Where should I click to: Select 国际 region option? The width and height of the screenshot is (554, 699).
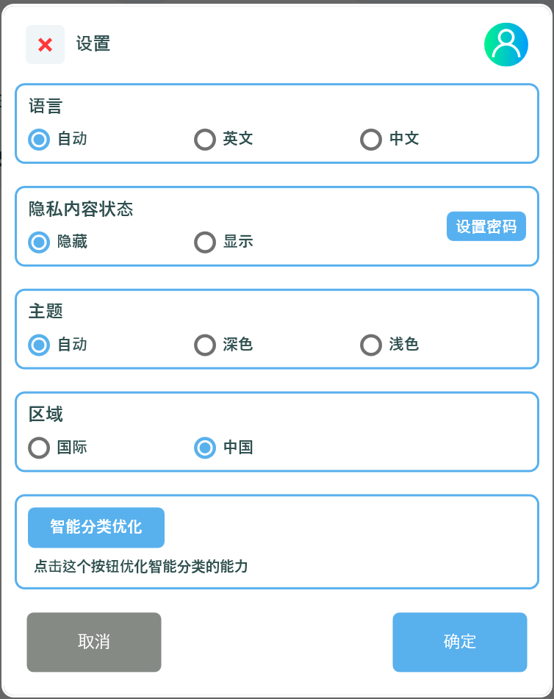coord(39,448)
